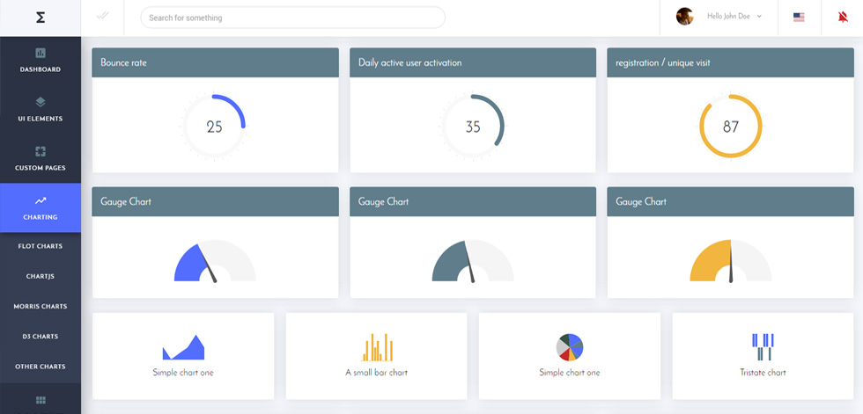
Task: Click the Bounce rate circular progress
Action: [214, 127]
